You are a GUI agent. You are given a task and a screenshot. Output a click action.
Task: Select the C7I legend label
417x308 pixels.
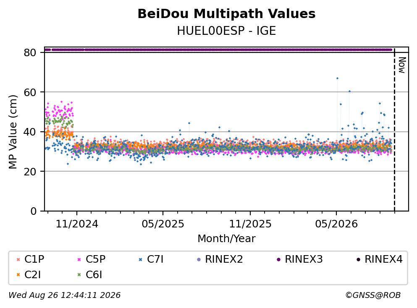click(155, 259)
